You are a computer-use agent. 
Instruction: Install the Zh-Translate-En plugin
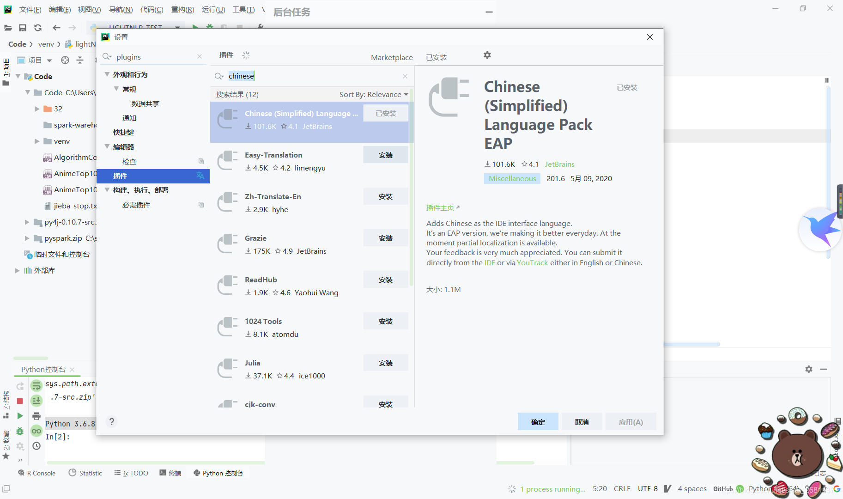point(385,196)
